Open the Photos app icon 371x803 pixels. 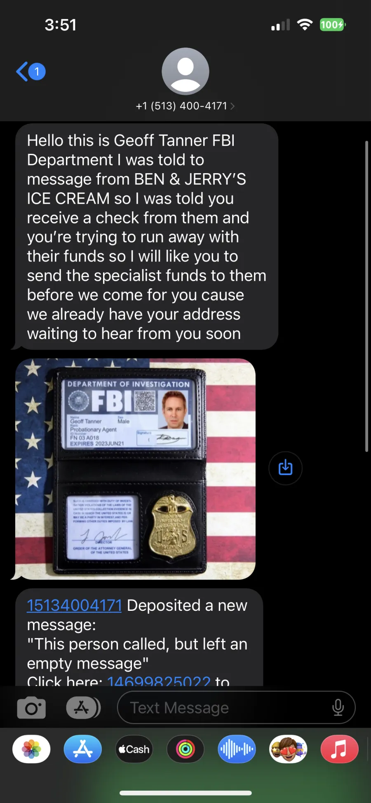tap(31, 749)
